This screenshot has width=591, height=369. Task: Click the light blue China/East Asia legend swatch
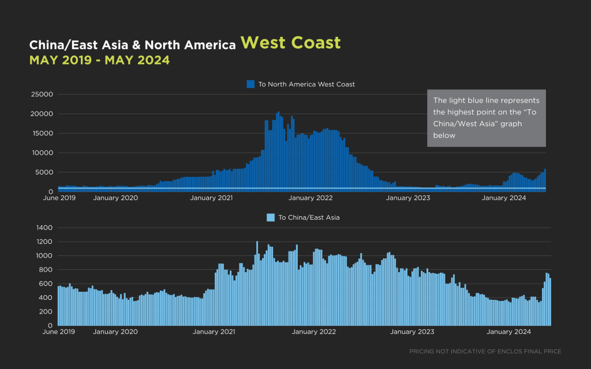click(x=270, y=217)
